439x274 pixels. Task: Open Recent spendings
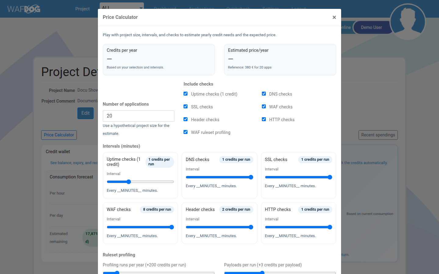pyautogui.click(x=378, y=135)
